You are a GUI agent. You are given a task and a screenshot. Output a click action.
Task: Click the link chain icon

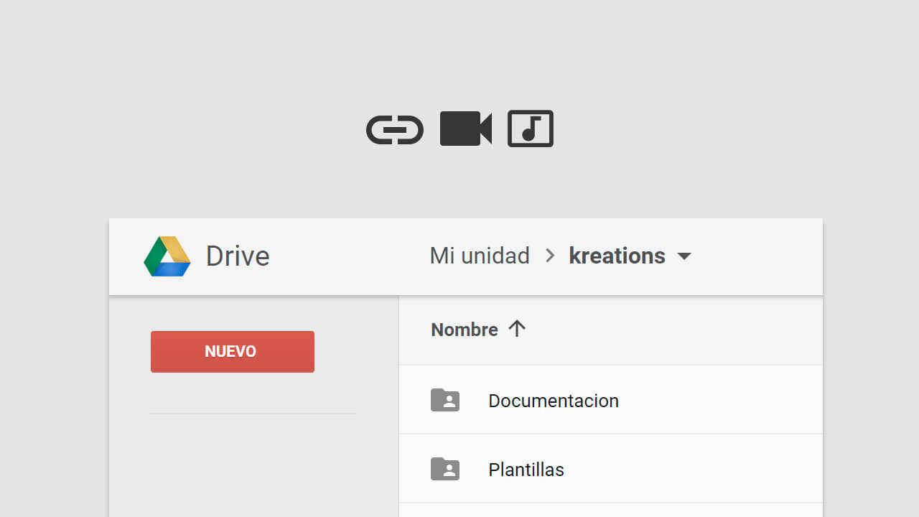(x=395, y=130)
